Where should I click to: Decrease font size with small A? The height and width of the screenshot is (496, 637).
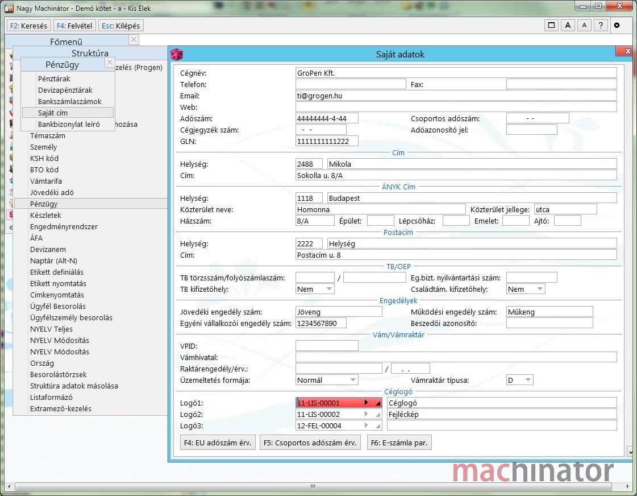click(584, 26)
